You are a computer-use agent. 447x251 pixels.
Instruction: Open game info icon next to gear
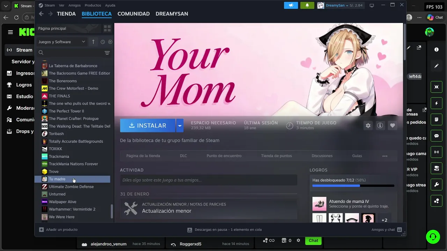pos(380,125)
